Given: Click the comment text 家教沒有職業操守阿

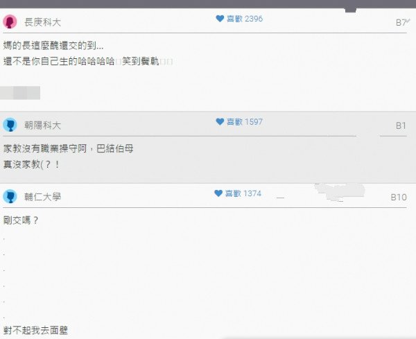Looking at the screenshot, I should pyautogui.click(x=45, y=148).
